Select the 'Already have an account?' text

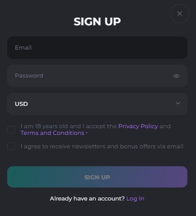(x=87, y=198)
